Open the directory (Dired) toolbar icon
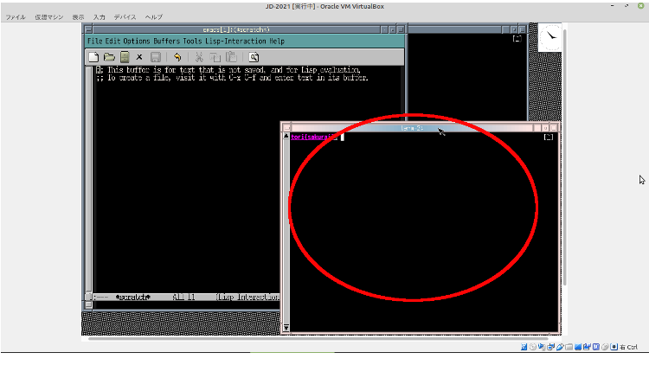649x365 pixels. click(124, 57)
